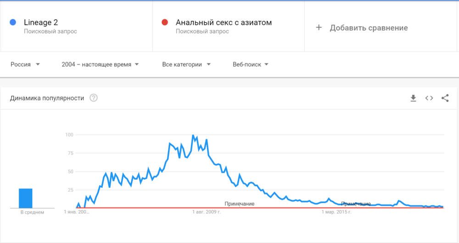Open the embed code icon
459x243 pixels.
(x=429, y=98)
